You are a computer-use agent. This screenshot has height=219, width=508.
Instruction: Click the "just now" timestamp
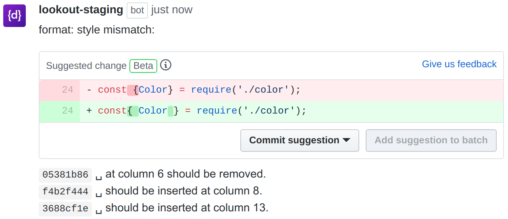[172, 10]
